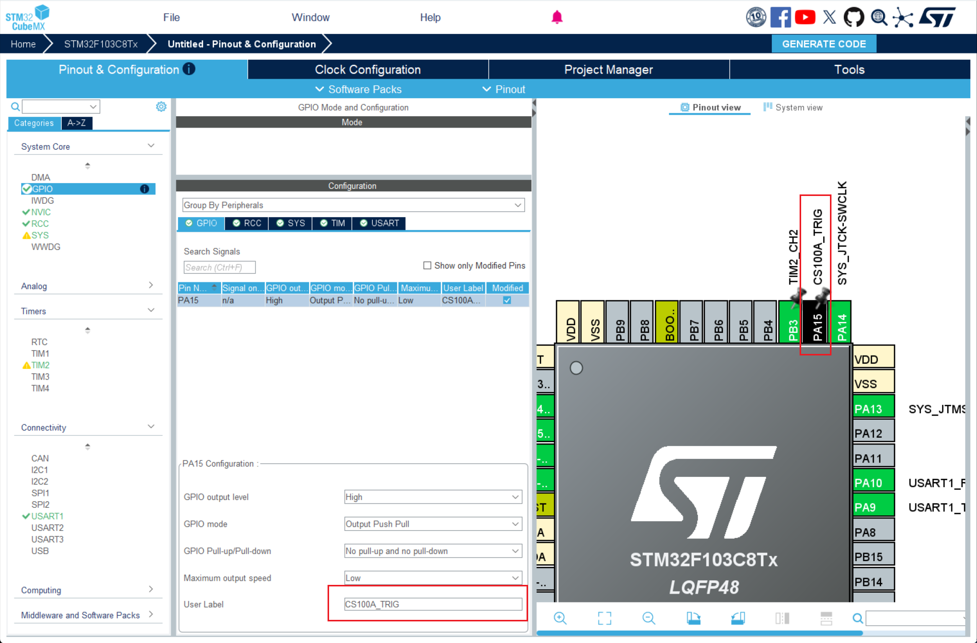Click the STM32F103C8Tx breadcrumb

pos(101,44)
